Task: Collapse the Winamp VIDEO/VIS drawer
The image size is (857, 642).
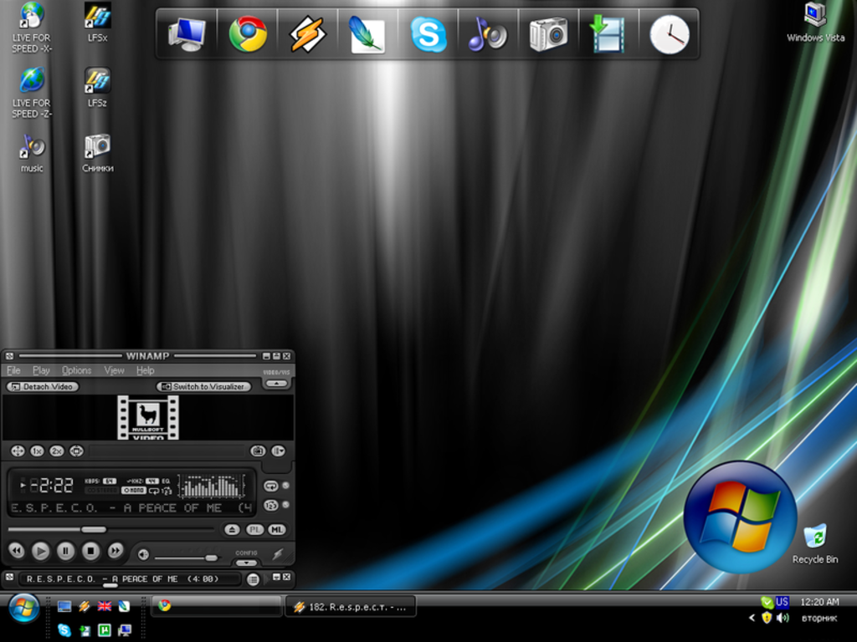Action: pos(276,383)
